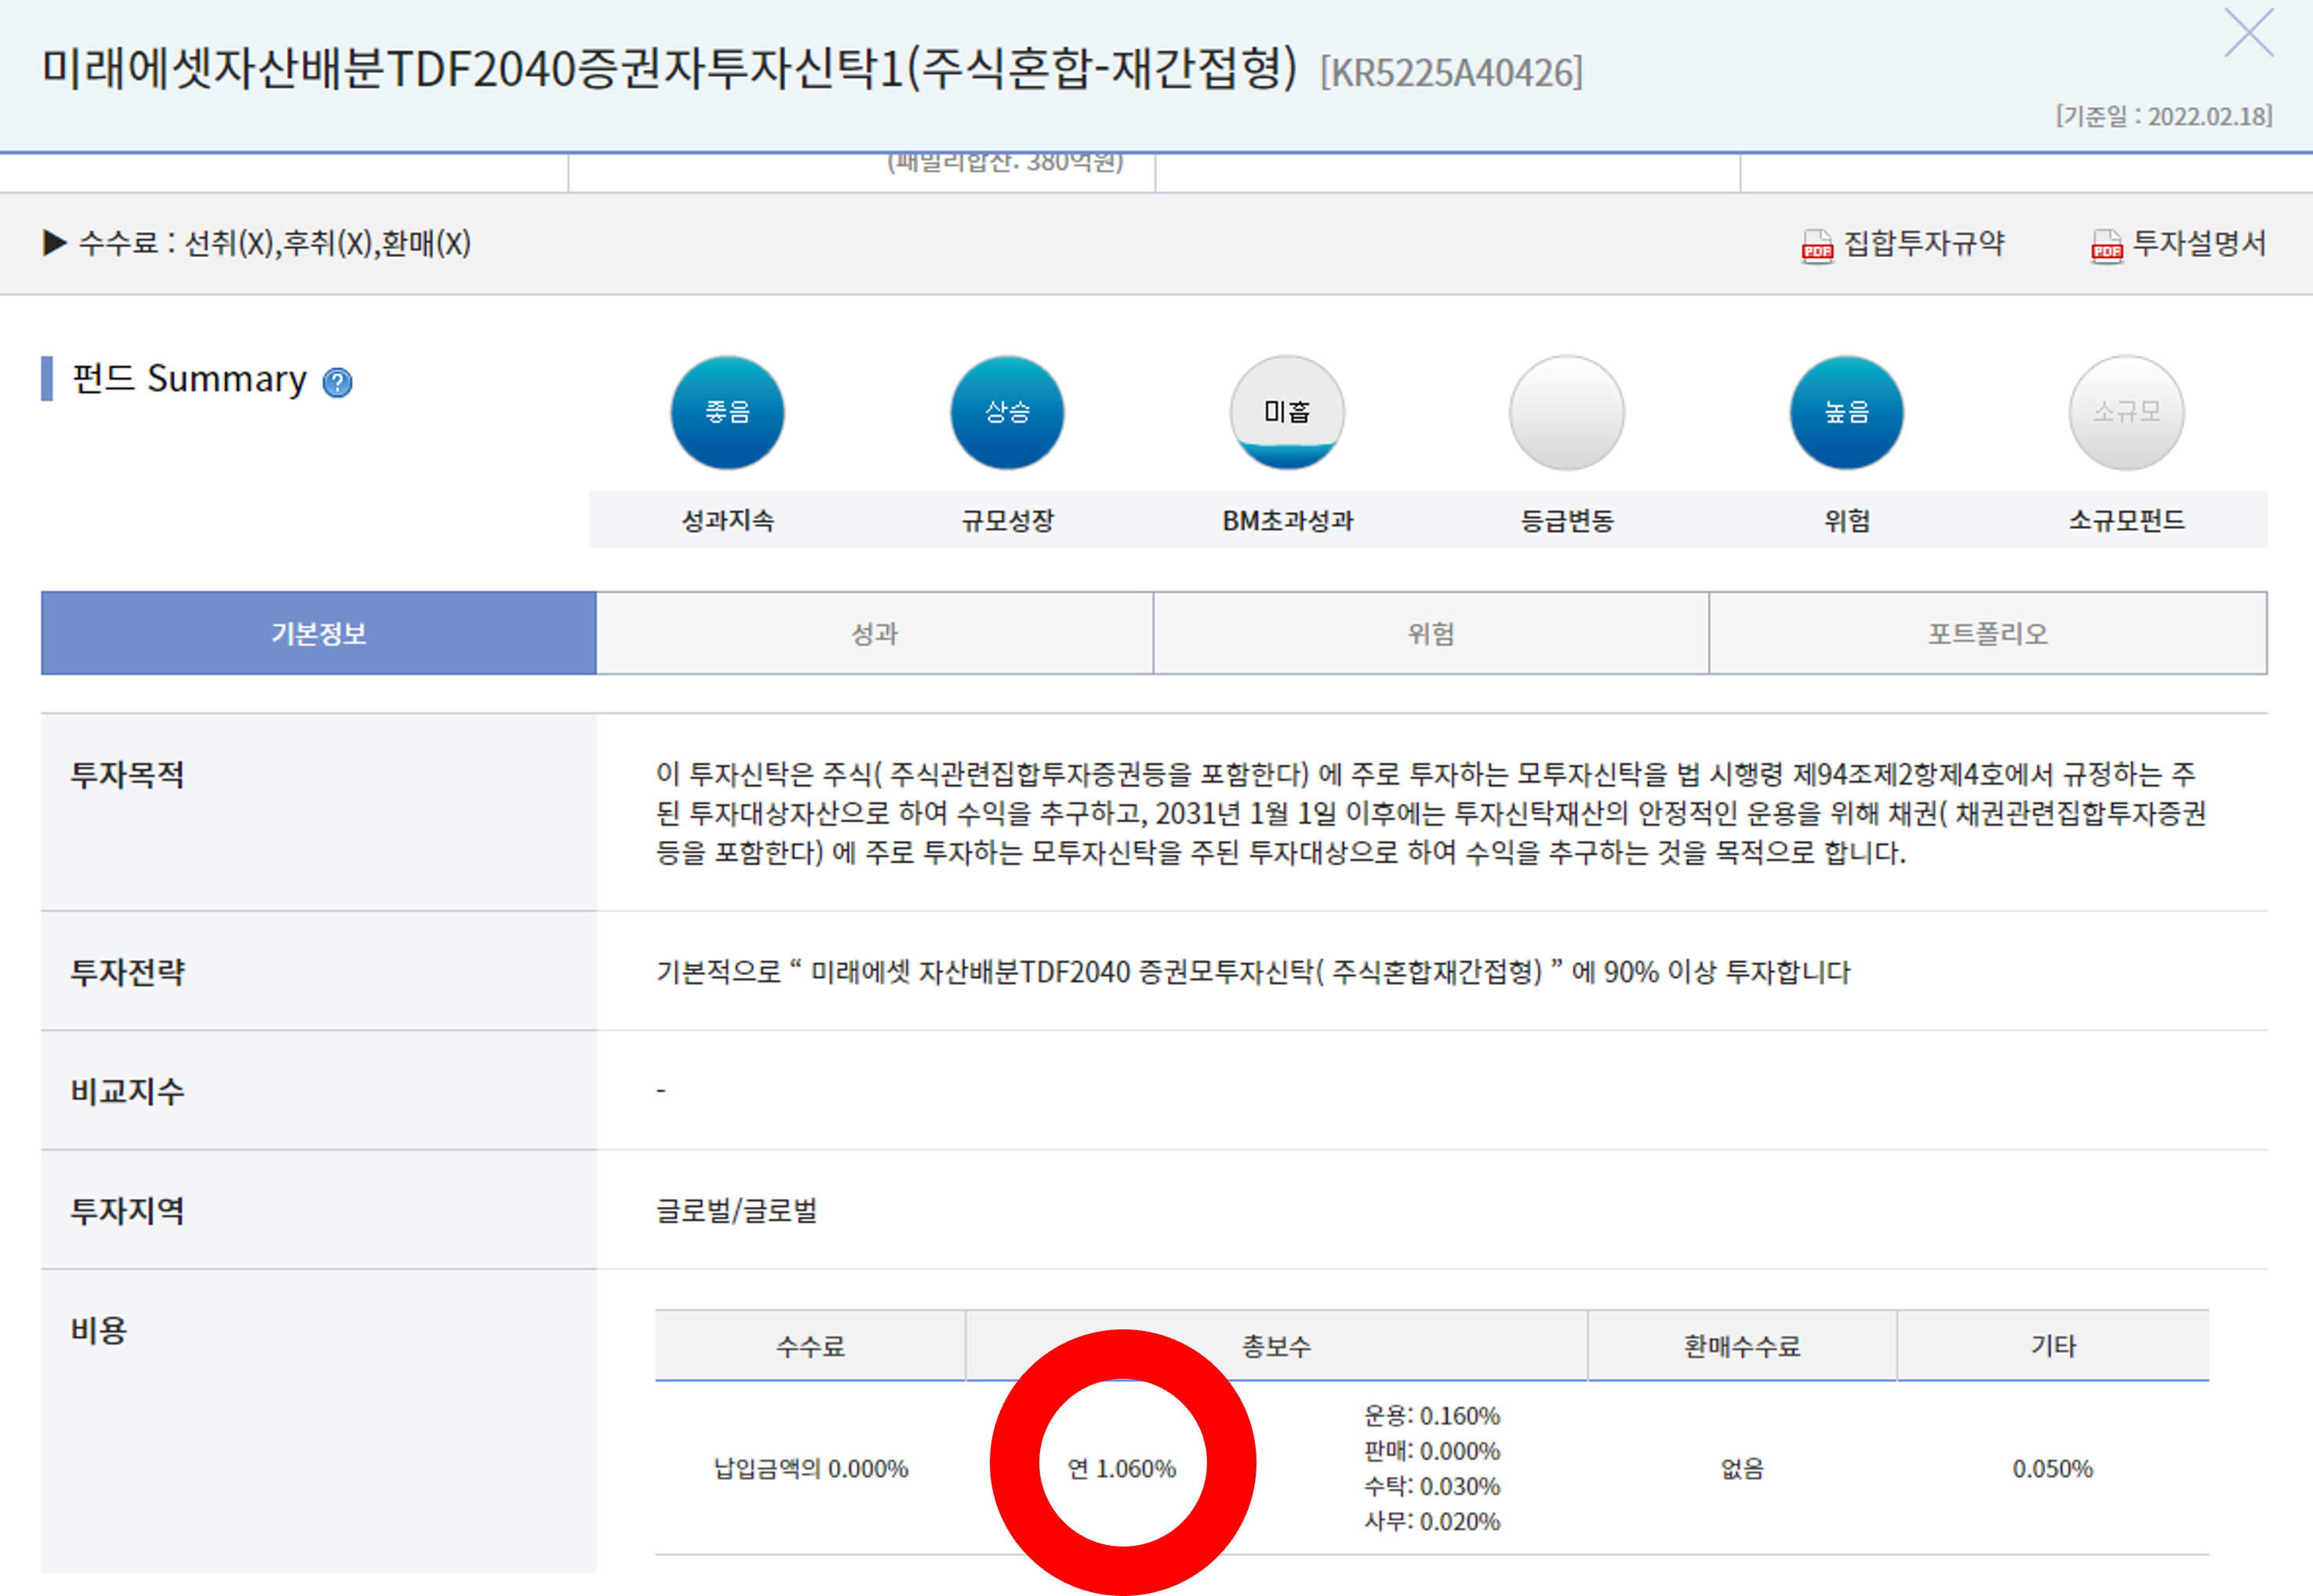The image size is (2313, 1596).
Task: Click the 미흡 BM초과성과 circle indicator
Action: [x=1287, y=412]
